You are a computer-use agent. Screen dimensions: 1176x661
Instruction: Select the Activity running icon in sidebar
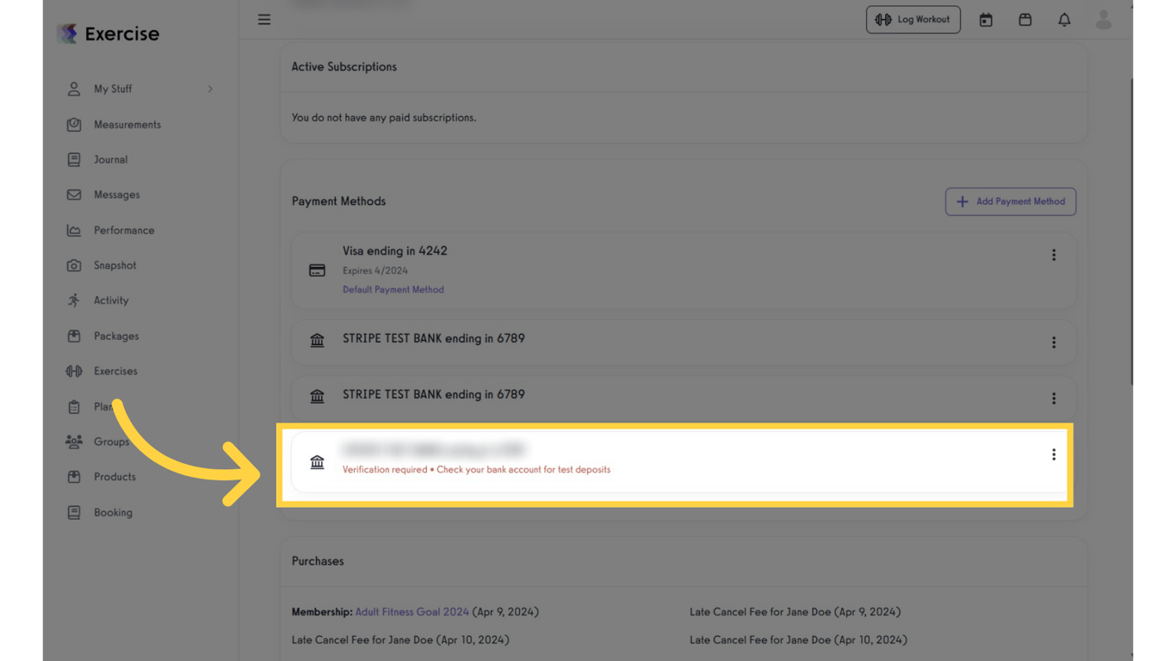(74, 300)
